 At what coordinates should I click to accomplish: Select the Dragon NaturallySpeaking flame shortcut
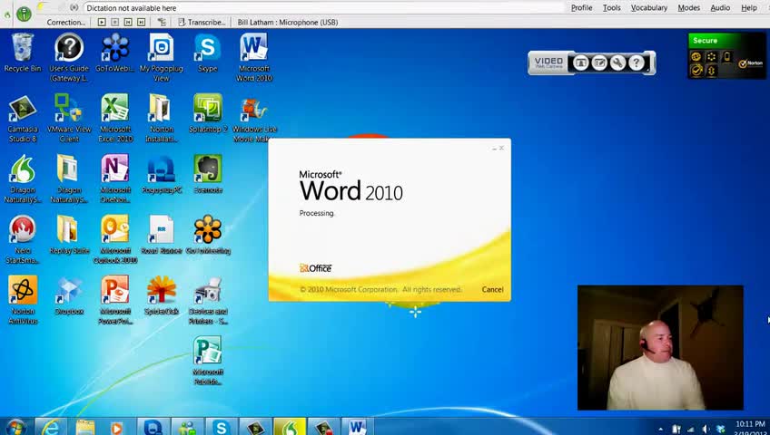(x=22, y=179)
